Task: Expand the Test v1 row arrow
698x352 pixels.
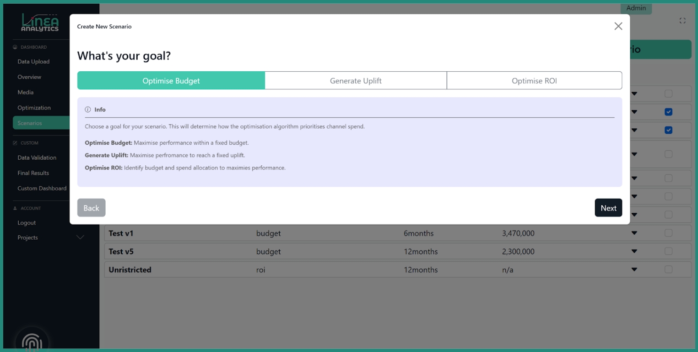Action: point(634,233)
